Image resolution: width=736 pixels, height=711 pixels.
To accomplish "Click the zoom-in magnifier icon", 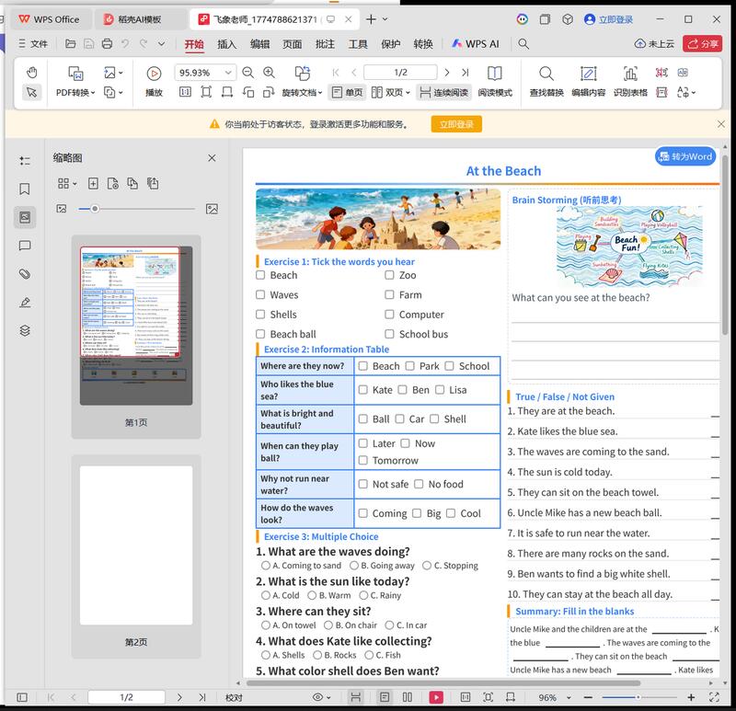I will click(x=269, y=72).
